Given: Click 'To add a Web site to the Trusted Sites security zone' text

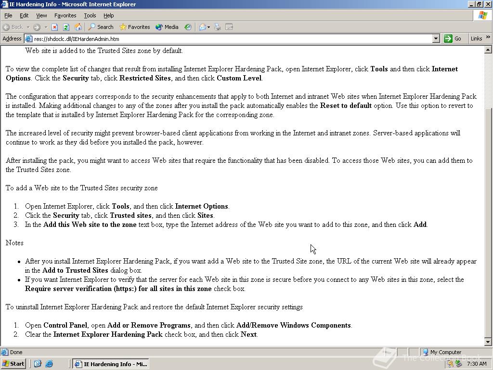Looking at the screenshot, I should click(82, 188).
